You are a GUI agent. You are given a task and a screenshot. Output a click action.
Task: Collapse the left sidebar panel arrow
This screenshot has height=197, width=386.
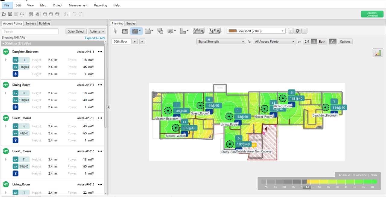pos(108,107)
